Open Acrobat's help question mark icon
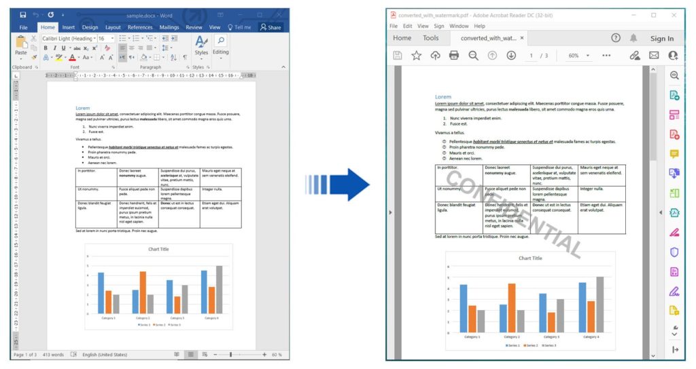 [x=616, y=38]
